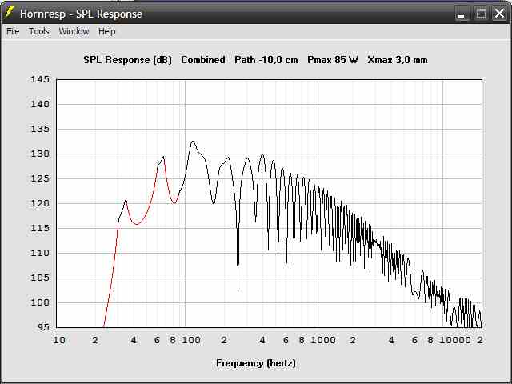Click the 10000 label on the frequency axis
Viewport: 512px width, 384px height.
click(x=455, y=340)
